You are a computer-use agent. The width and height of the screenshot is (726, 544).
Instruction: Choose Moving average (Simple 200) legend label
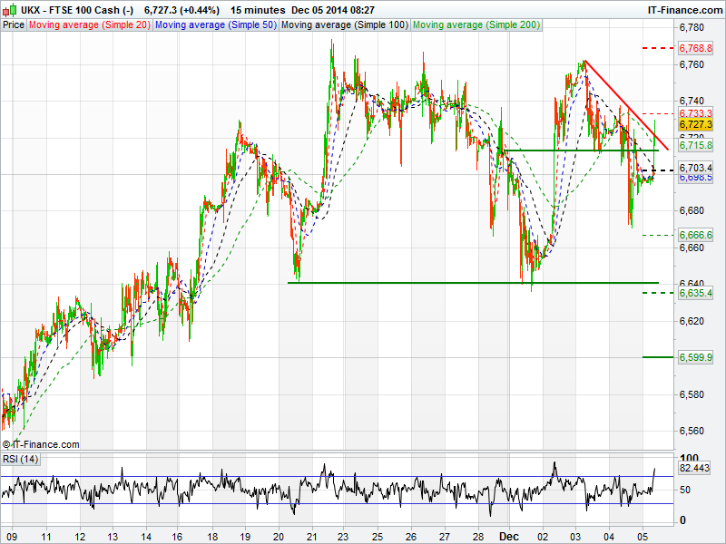coord(476,25)
